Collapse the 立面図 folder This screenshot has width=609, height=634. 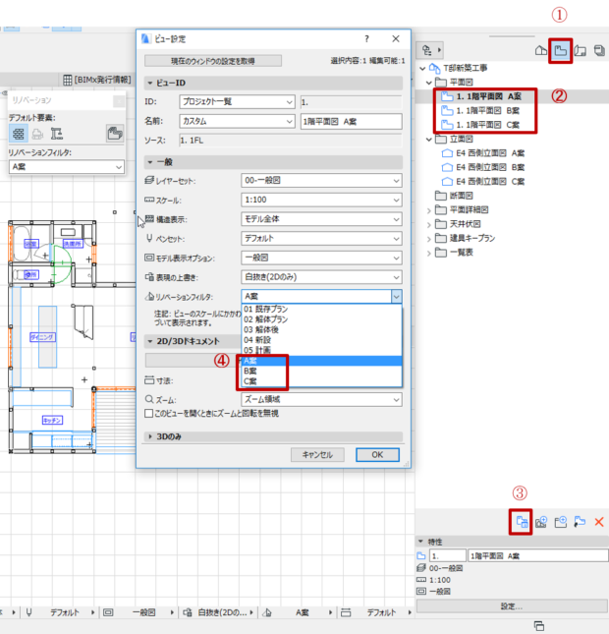[x=429, y=140]
